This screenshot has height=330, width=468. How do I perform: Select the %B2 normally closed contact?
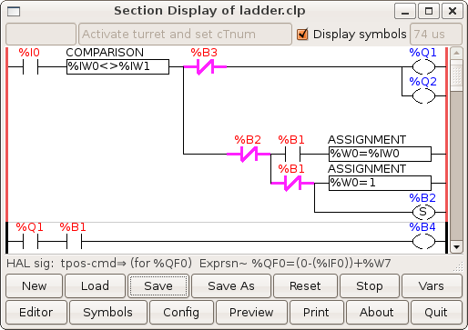pyautogui.click(x=249, y=155)
